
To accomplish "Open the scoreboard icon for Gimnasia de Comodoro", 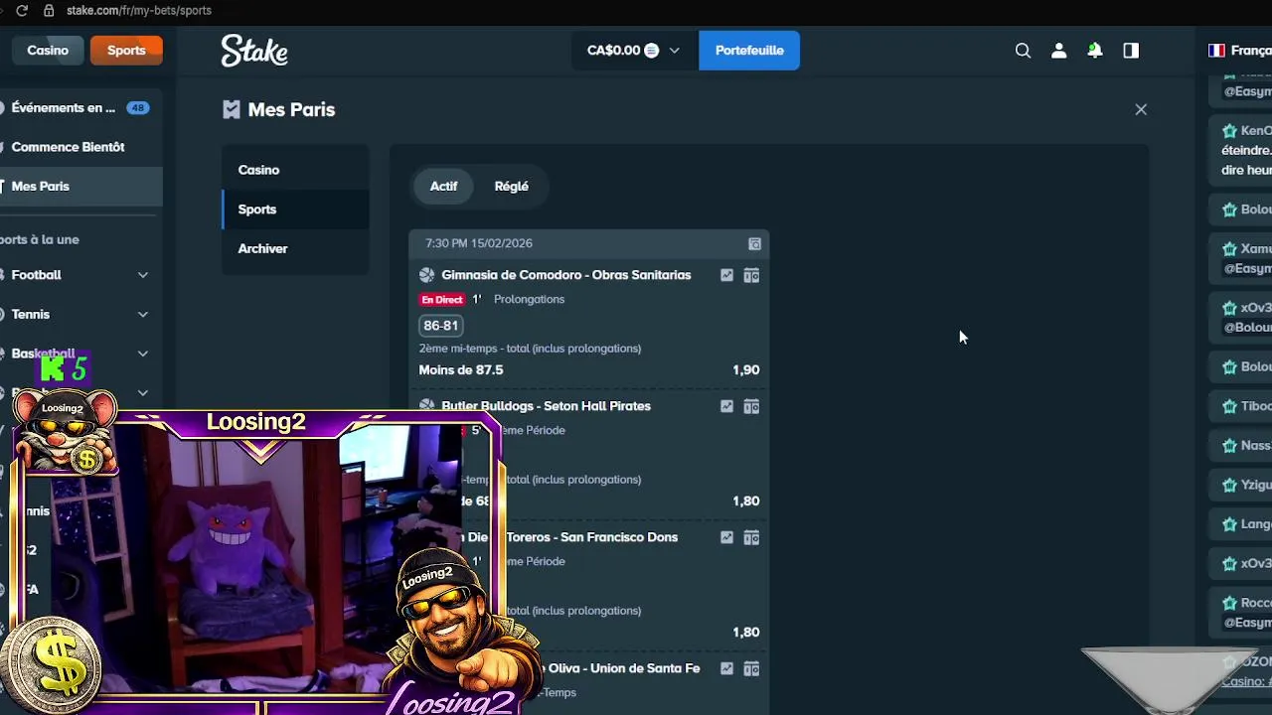I will pyautogui.click(x=751, y=275).
